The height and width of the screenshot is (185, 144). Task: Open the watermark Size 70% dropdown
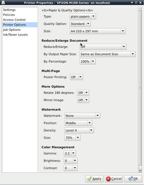click(72, 138)
